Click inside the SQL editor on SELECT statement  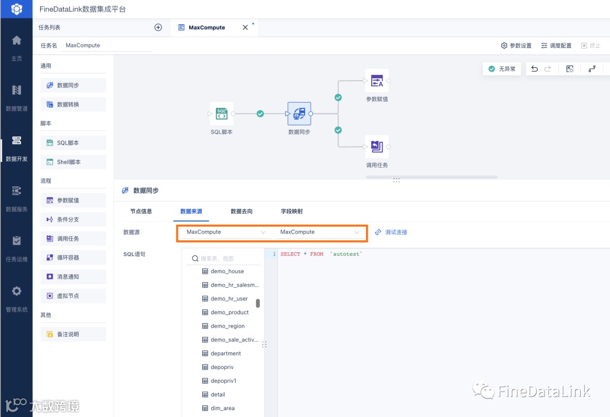tap(321, 254)
